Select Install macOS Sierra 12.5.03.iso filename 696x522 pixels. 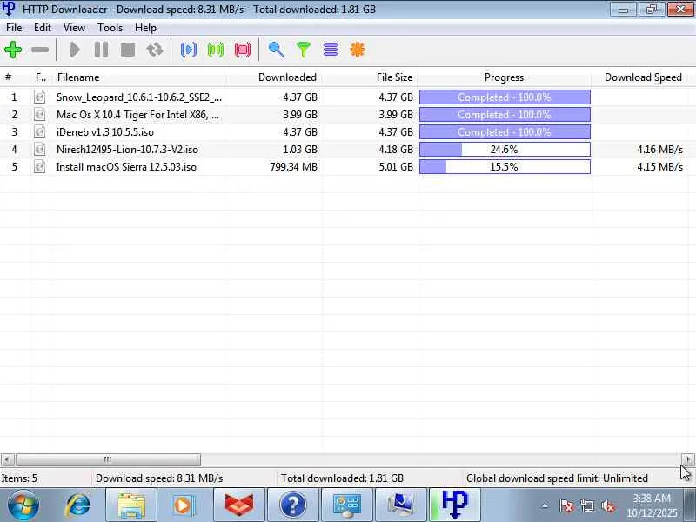tap(126, 167)
